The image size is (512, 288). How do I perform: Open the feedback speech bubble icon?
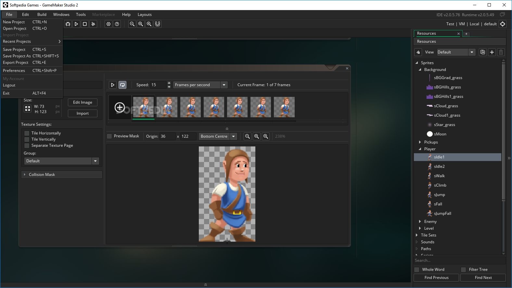point(503,15)
